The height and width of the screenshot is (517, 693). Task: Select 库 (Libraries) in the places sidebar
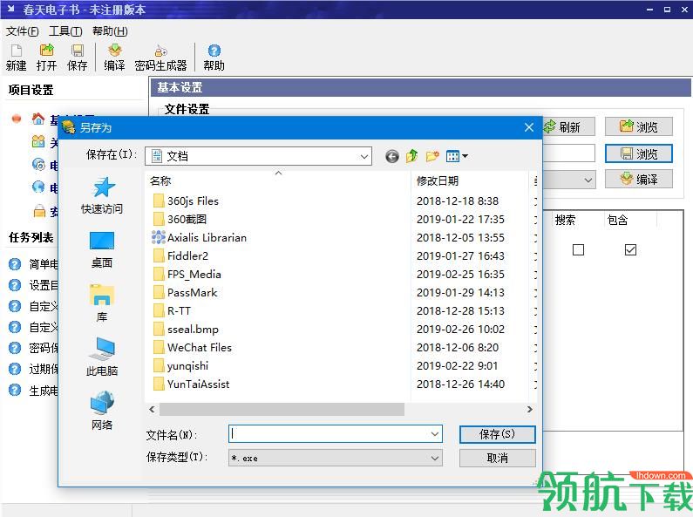pyautogui.click(x=102, y=303)
